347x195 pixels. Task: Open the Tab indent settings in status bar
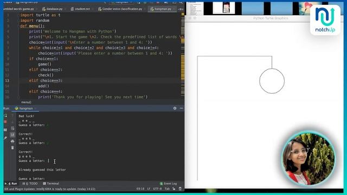167,188
